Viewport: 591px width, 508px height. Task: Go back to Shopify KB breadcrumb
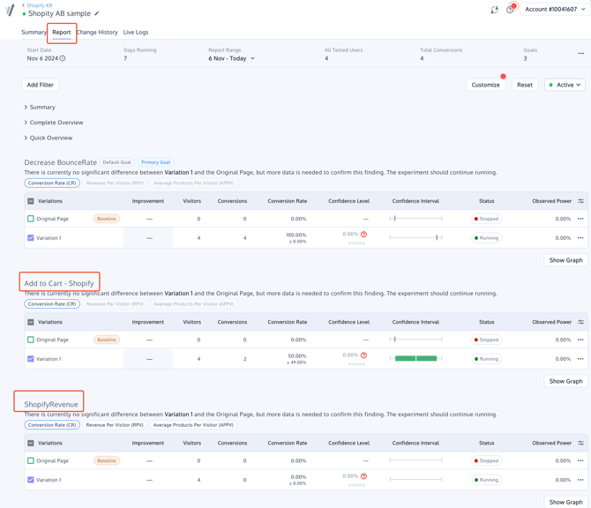[37, 5]
